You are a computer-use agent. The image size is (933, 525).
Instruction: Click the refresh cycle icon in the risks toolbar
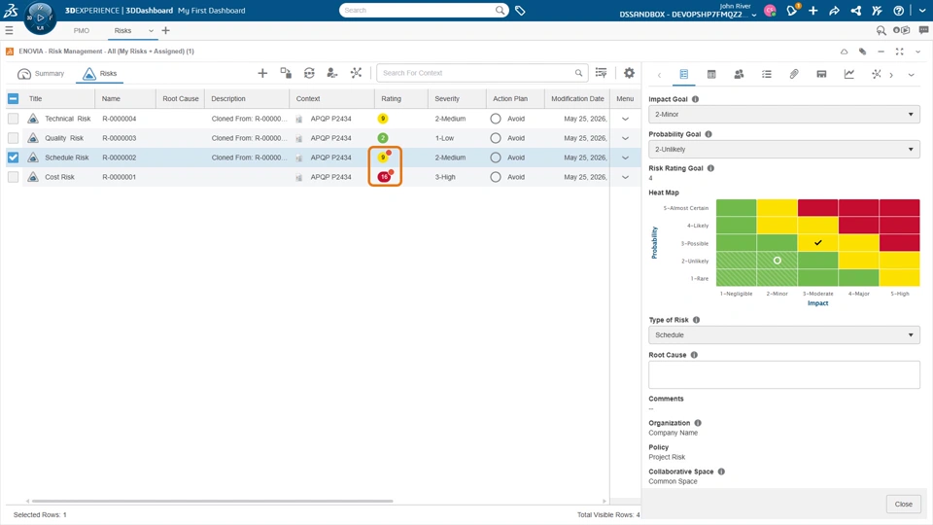(309, 73)
